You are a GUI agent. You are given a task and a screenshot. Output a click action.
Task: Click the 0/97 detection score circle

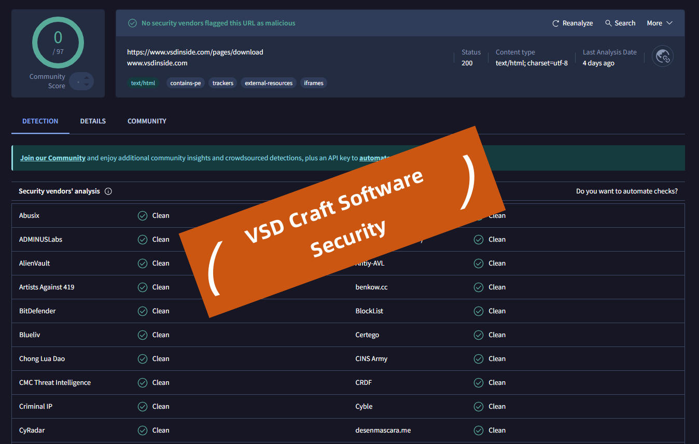[58, 43]
